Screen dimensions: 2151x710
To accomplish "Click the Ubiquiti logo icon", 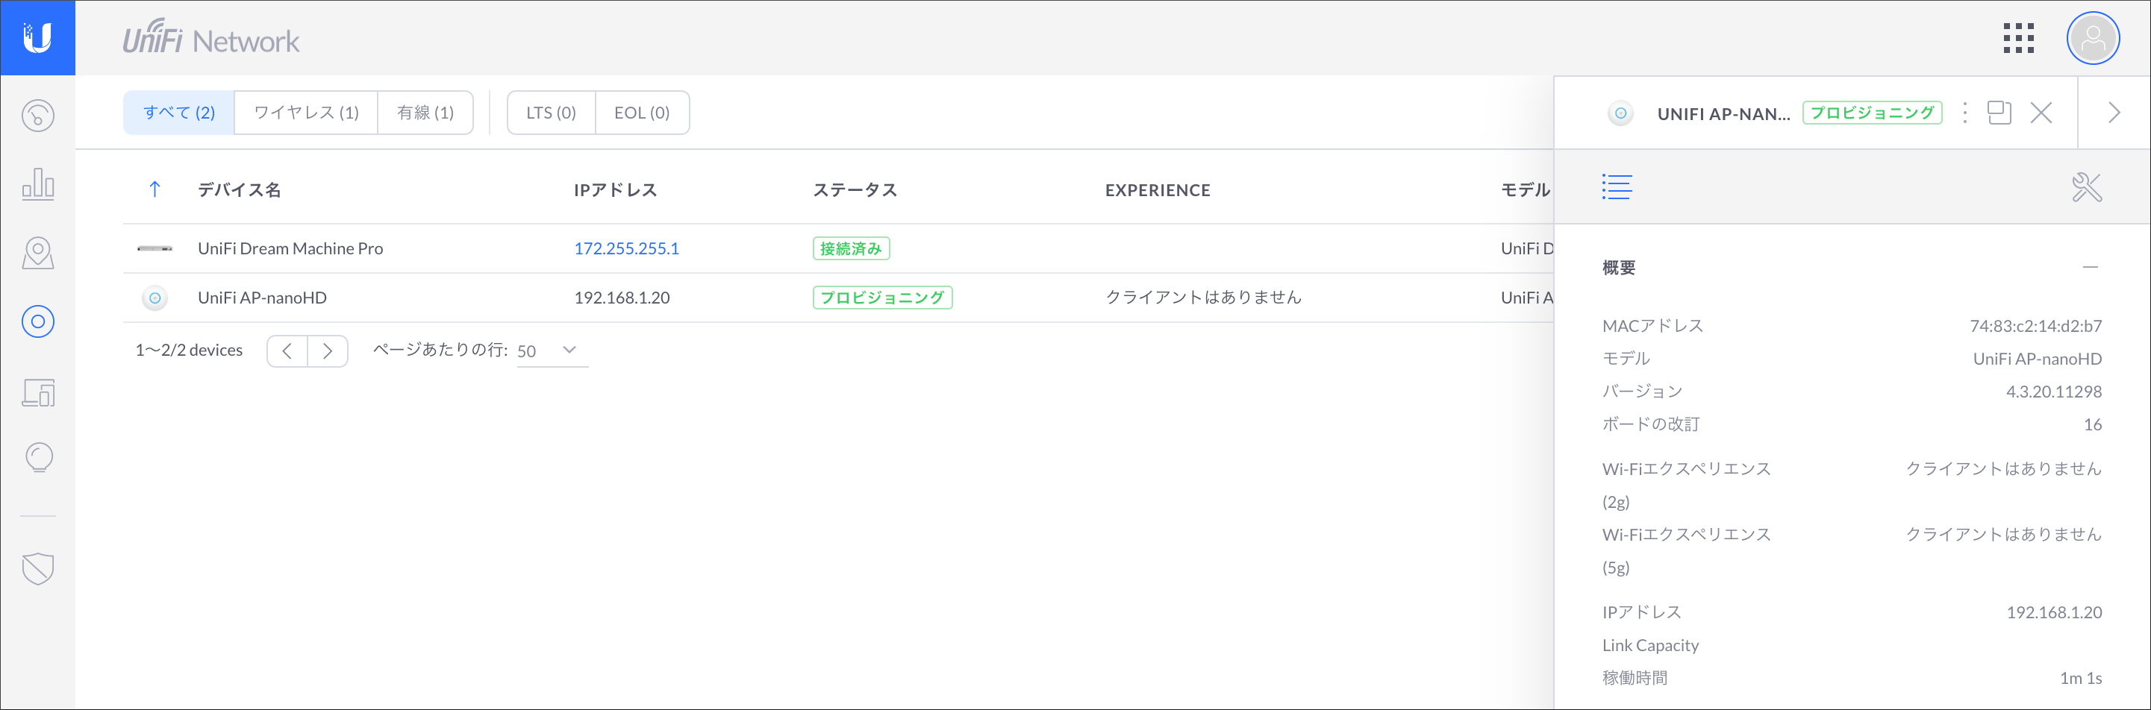I will click(x=37, y=37).
